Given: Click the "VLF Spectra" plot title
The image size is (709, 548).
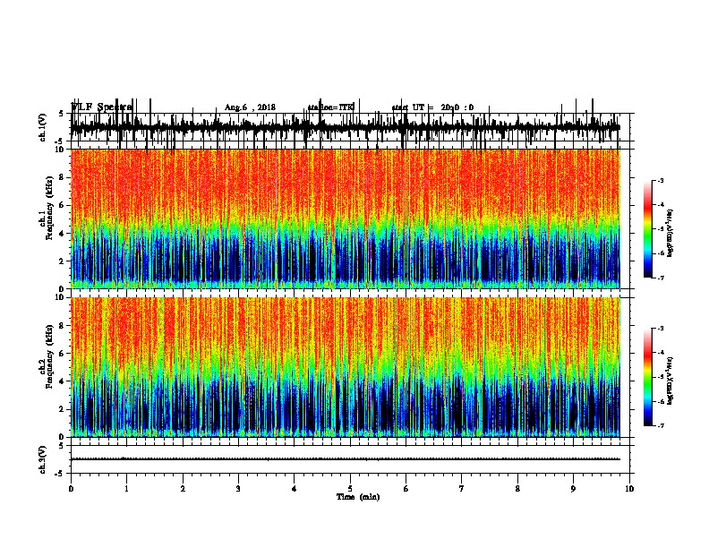Looking at the screenshot, I should 101,107.
